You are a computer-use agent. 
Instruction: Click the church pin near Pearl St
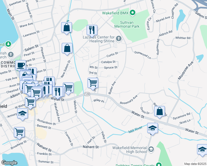point(11,55)
